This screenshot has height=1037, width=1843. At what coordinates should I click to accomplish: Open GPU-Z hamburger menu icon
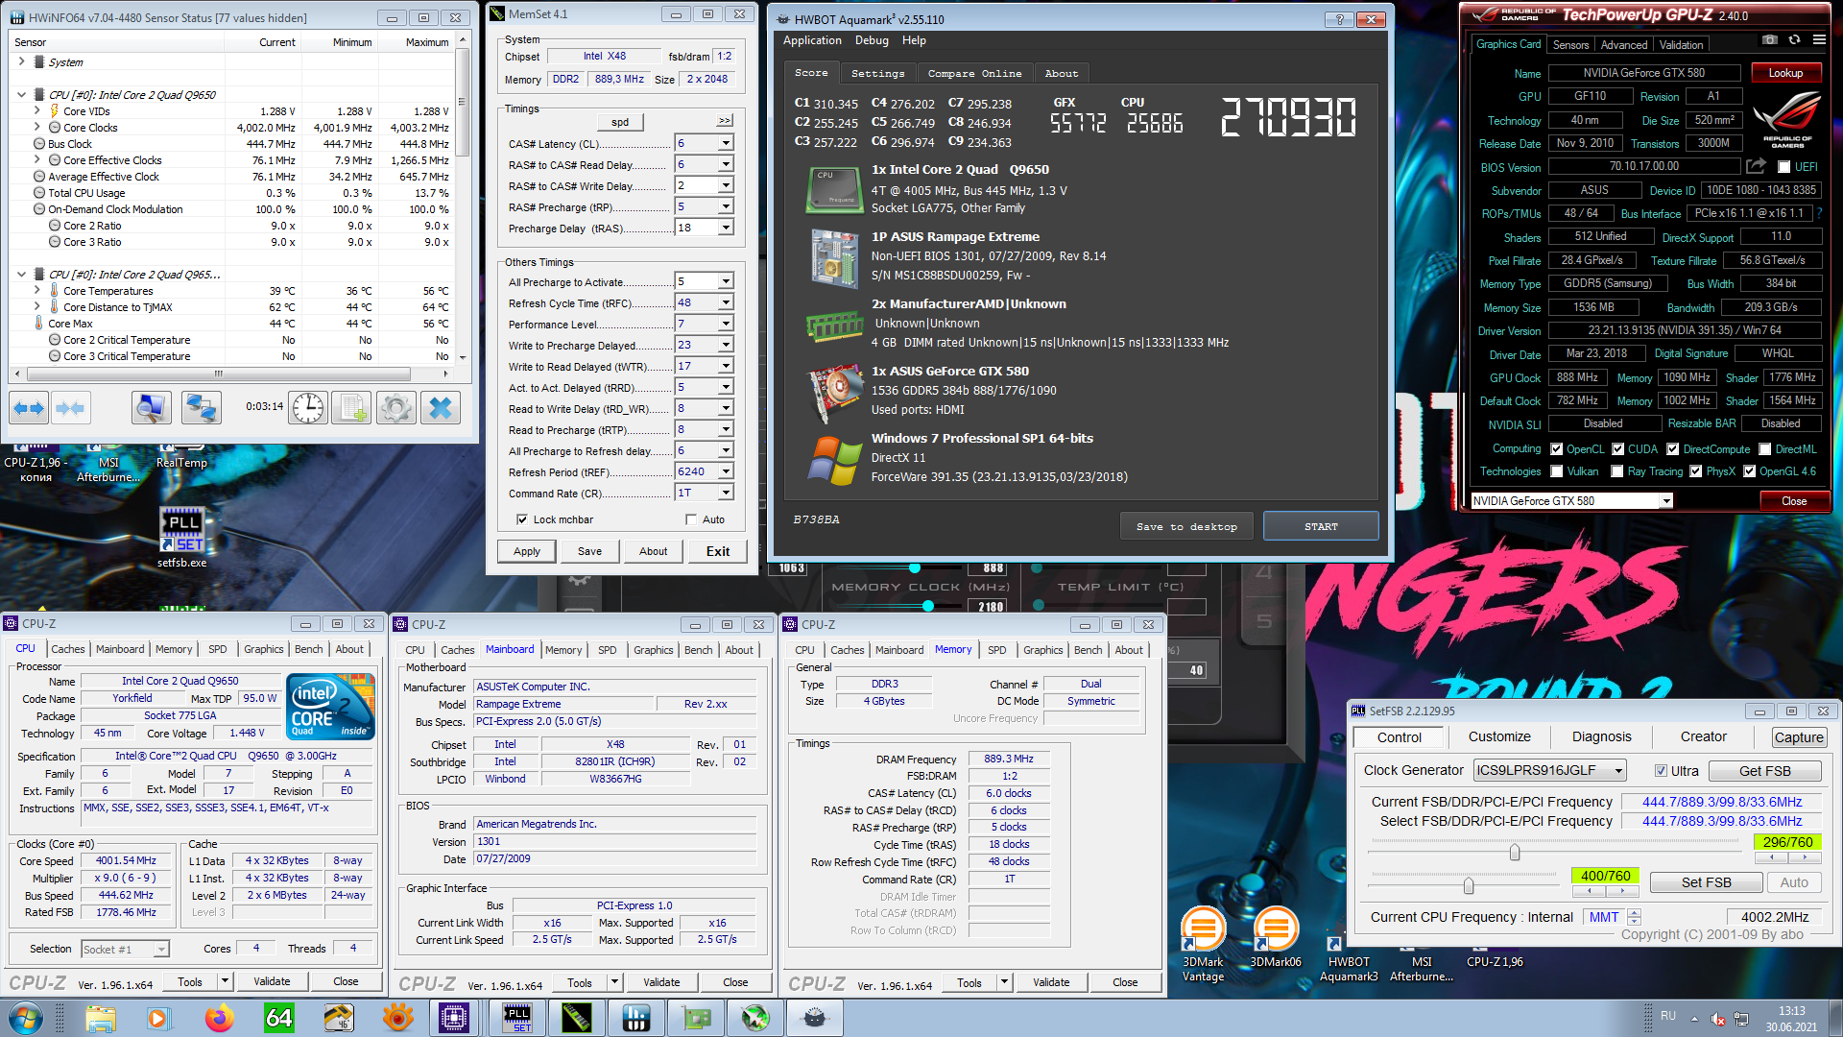(x=1819, y=40)
